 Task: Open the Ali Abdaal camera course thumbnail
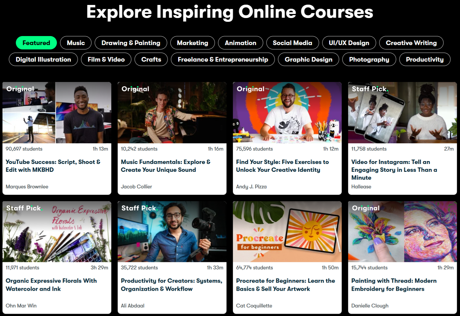(172, 232)
